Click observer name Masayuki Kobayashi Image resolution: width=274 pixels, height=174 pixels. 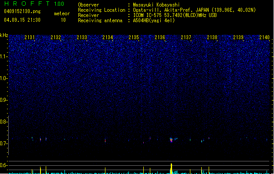point(156,5)
